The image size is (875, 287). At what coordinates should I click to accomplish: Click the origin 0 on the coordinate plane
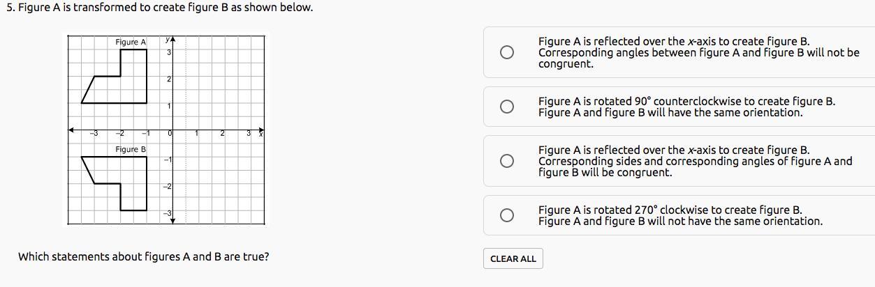click(x=170, y=133)
